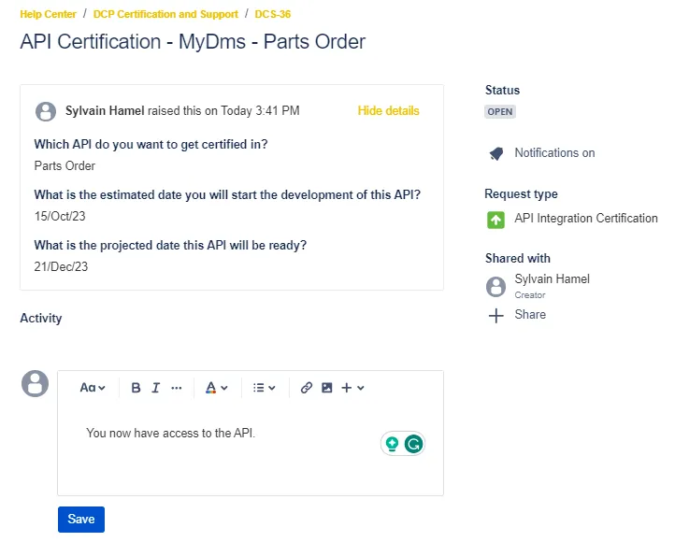Click the request raiser's avatar icon
Screen dimensions: 689x542
click(x=46, y=111)
